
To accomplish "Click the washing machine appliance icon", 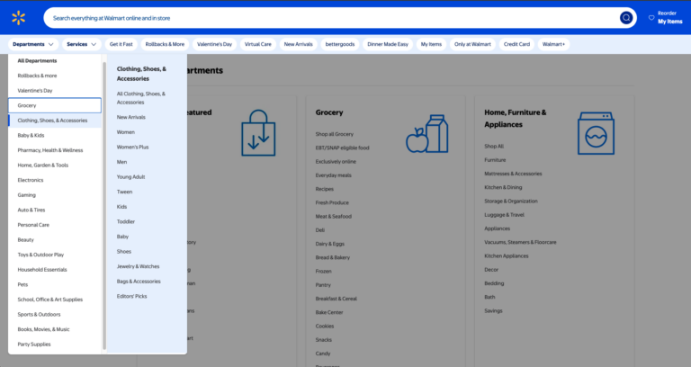I will point(596,133).
